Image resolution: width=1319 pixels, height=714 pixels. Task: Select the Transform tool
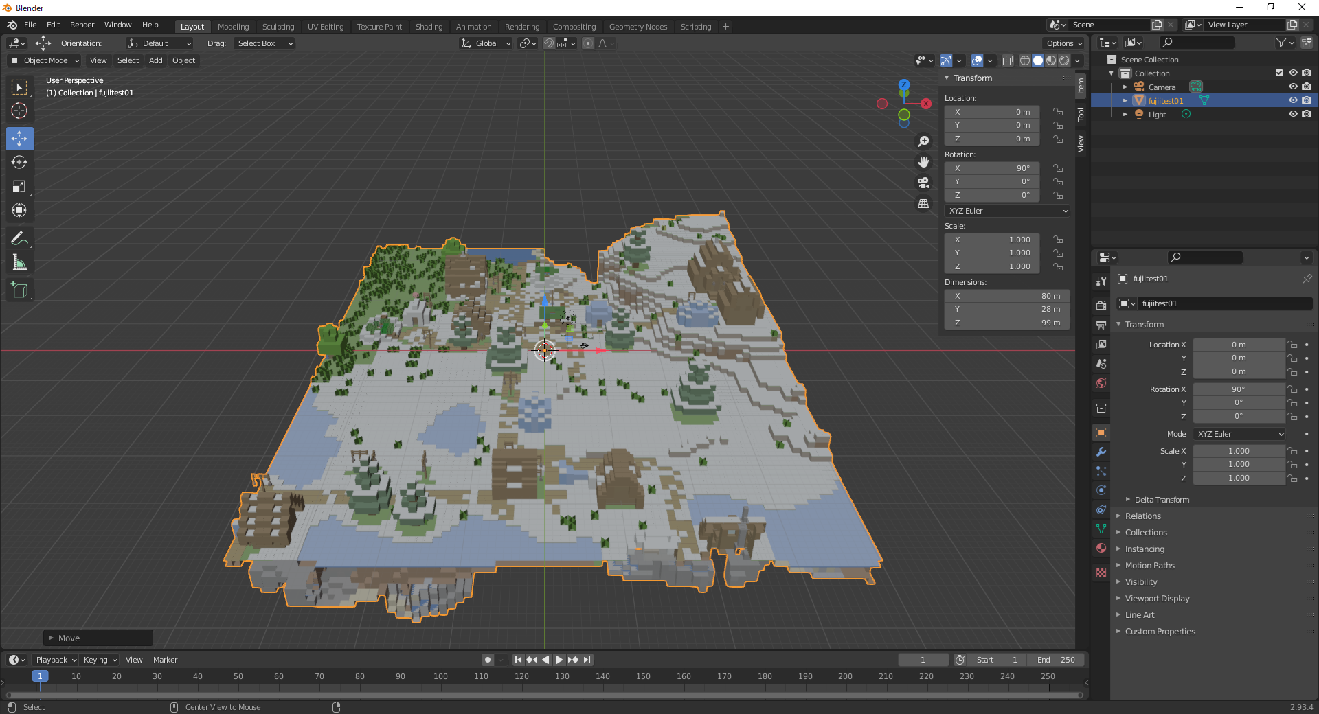point(19,210)
